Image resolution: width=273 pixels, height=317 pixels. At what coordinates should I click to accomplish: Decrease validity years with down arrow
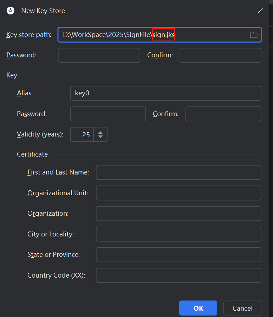pos(100,137)
